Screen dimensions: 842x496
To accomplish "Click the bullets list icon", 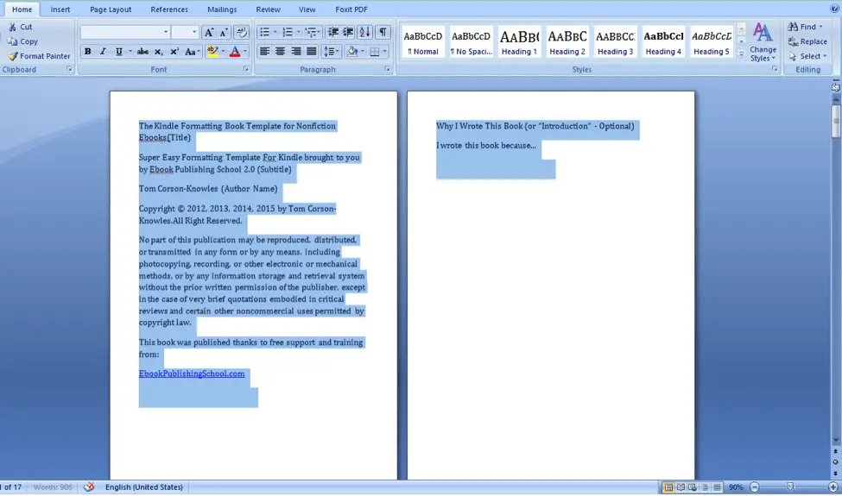I will [x=264, y=32].
